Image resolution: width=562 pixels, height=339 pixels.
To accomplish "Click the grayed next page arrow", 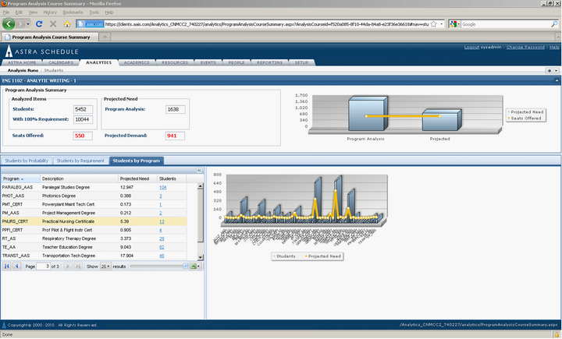I will pos(68,266).
